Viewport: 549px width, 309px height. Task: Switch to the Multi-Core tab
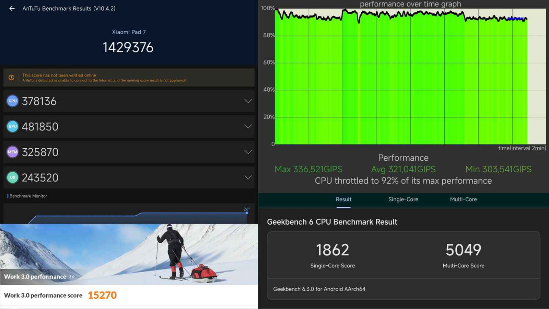pos(463,199)
